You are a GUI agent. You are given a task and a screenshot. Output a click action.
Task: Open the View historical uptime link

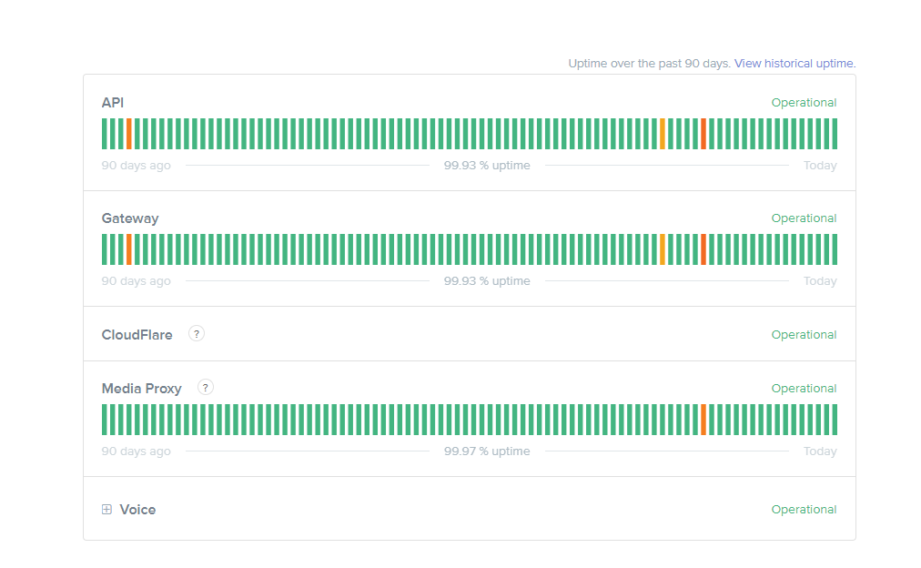(794, 63)
